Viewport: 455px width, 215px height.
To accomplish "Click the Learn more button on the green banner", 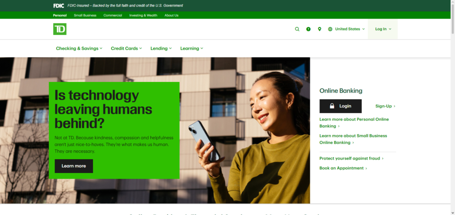I will [x=74, y=166].
